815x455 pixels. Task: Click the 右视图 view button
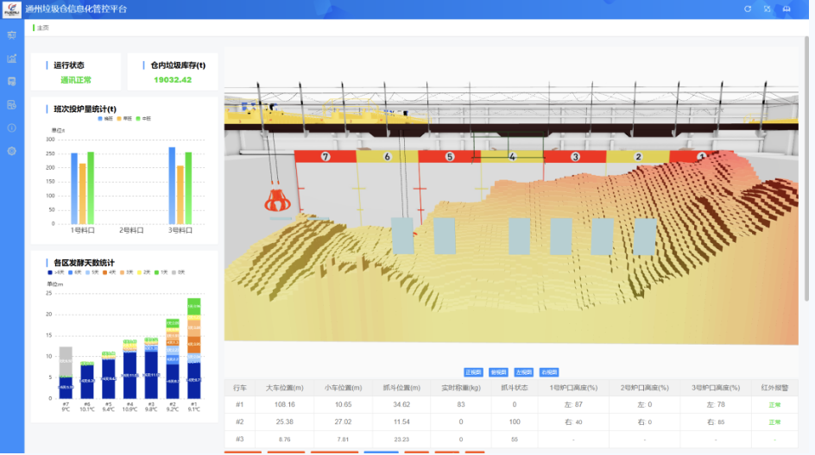tap(548, 372)
